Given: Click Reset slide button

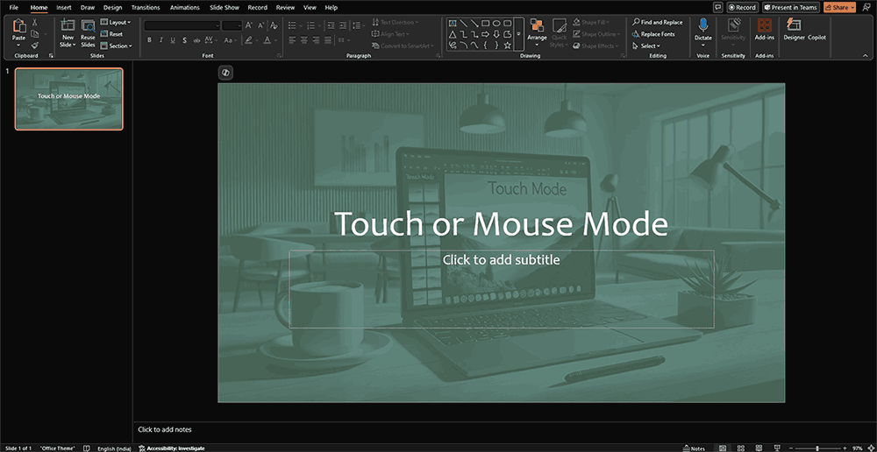Looking at the screenshot, I should coord(112,34).
